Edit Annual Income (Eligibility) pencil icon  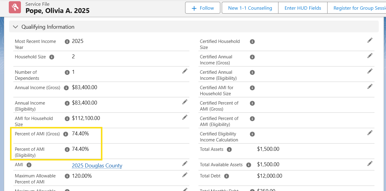tap(185, 102)
